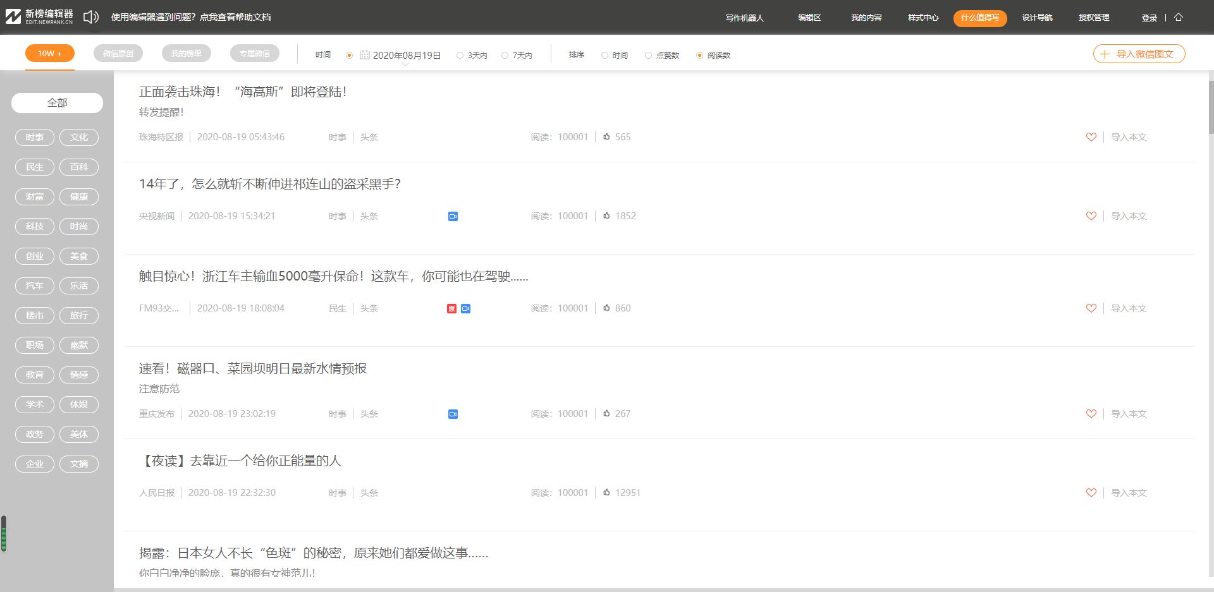The width and height of the screenshot is (1214, 592).
Task: Sort articles by 点赞数
Action: pyautogui.click(x=662, y=56)
